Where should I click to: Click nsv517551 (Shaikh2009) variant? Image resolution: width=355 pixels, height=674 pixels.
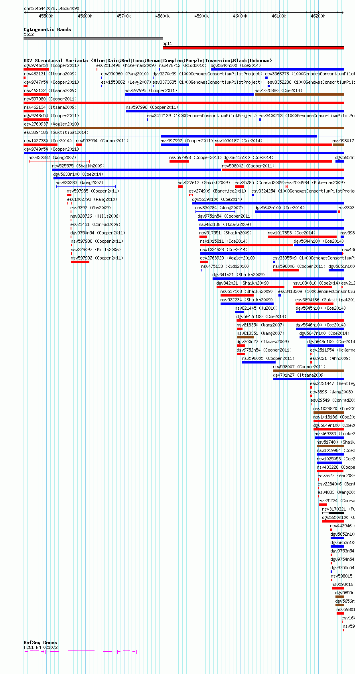203,237
